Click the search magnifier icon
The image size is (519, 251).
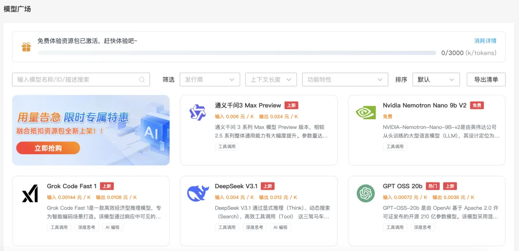click(142, 80)
